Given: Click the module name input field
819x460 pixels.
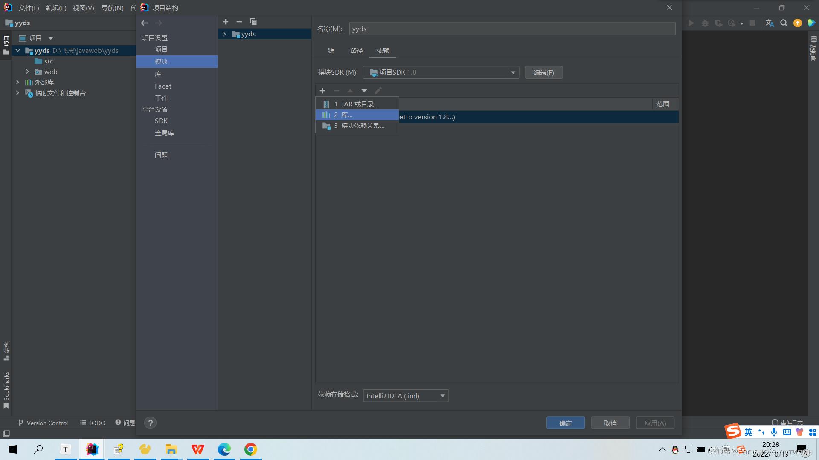Looking at the screenshot, I should click(x=512, y=29).
